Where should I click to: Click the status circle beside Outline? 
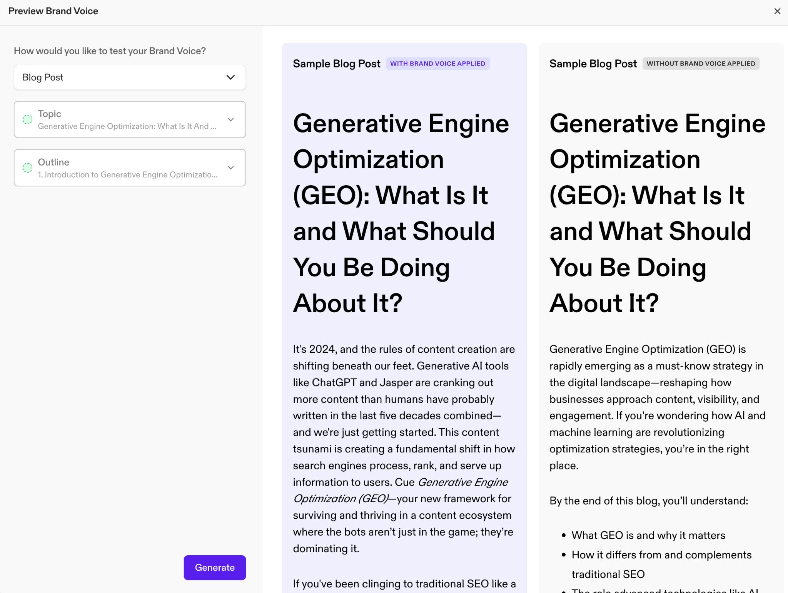click(27, 168)
